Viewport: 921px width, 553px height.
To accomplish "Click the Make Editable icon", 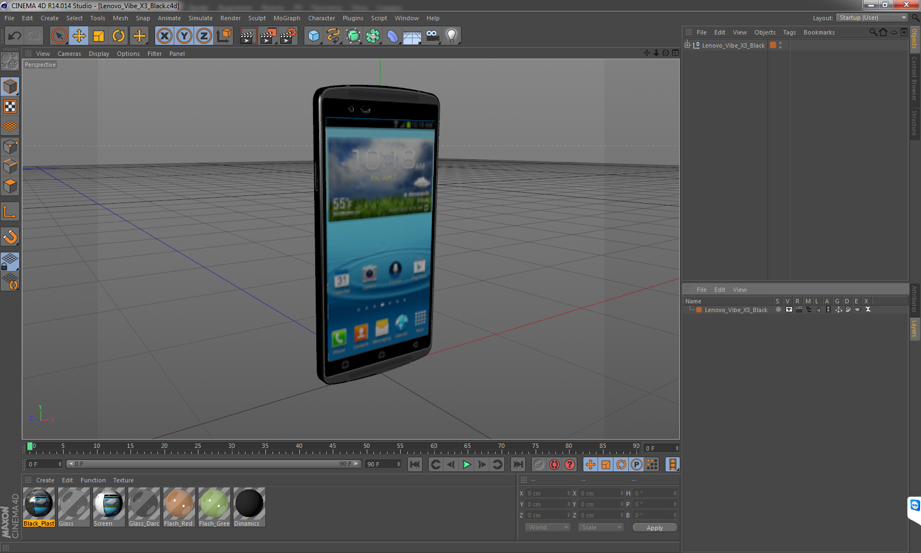I will coord(10,61).
